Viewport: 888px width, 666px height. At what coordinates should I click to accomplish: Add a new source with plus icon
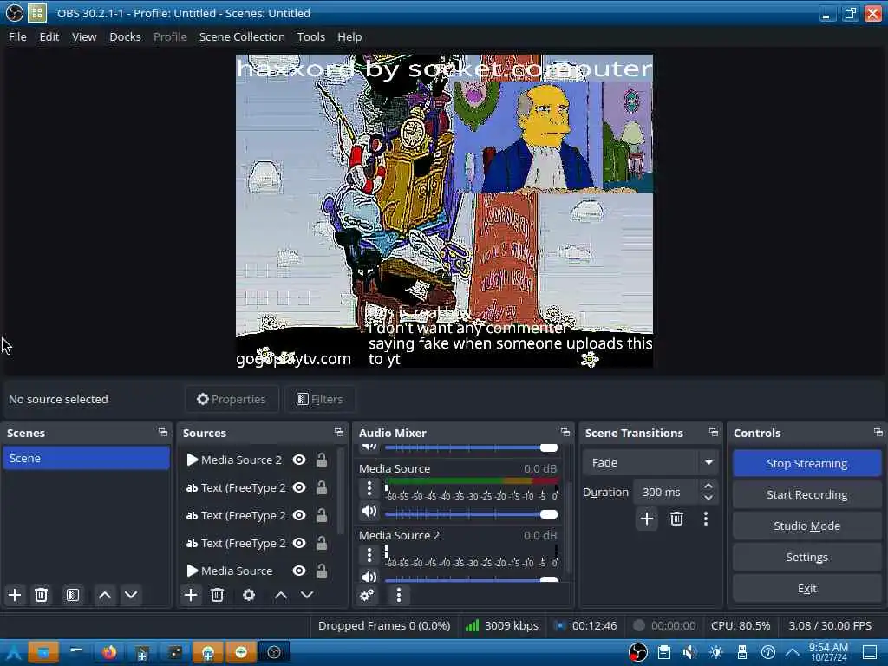(x=191, y=595)
